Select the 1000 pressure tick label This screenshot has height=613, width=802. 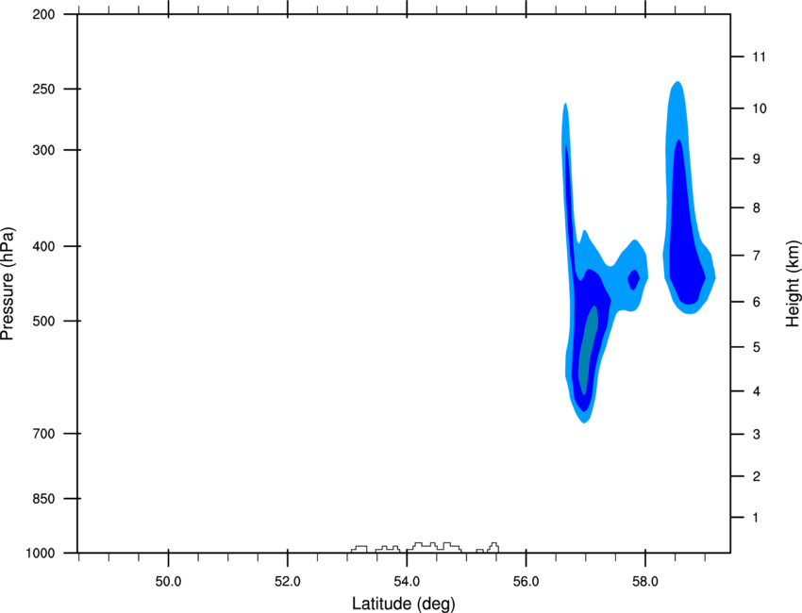(x=40, y=554)
